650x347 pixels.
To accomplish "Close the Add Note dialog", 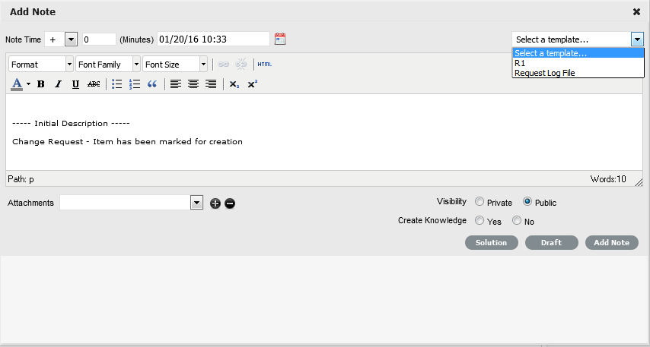I will tap(636, 12).
